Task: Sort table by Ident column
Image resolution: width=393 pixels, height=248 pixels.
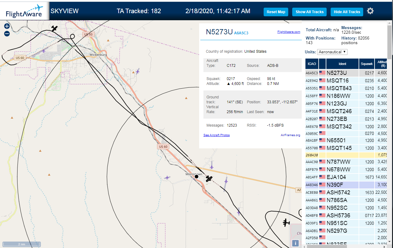Action: pos(342,64)
